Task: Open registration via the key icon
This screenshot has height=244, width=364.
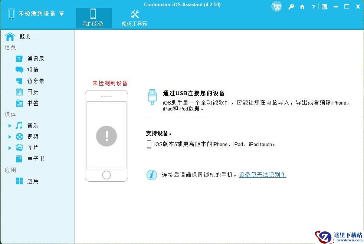Action: click(x=291, y=7)
